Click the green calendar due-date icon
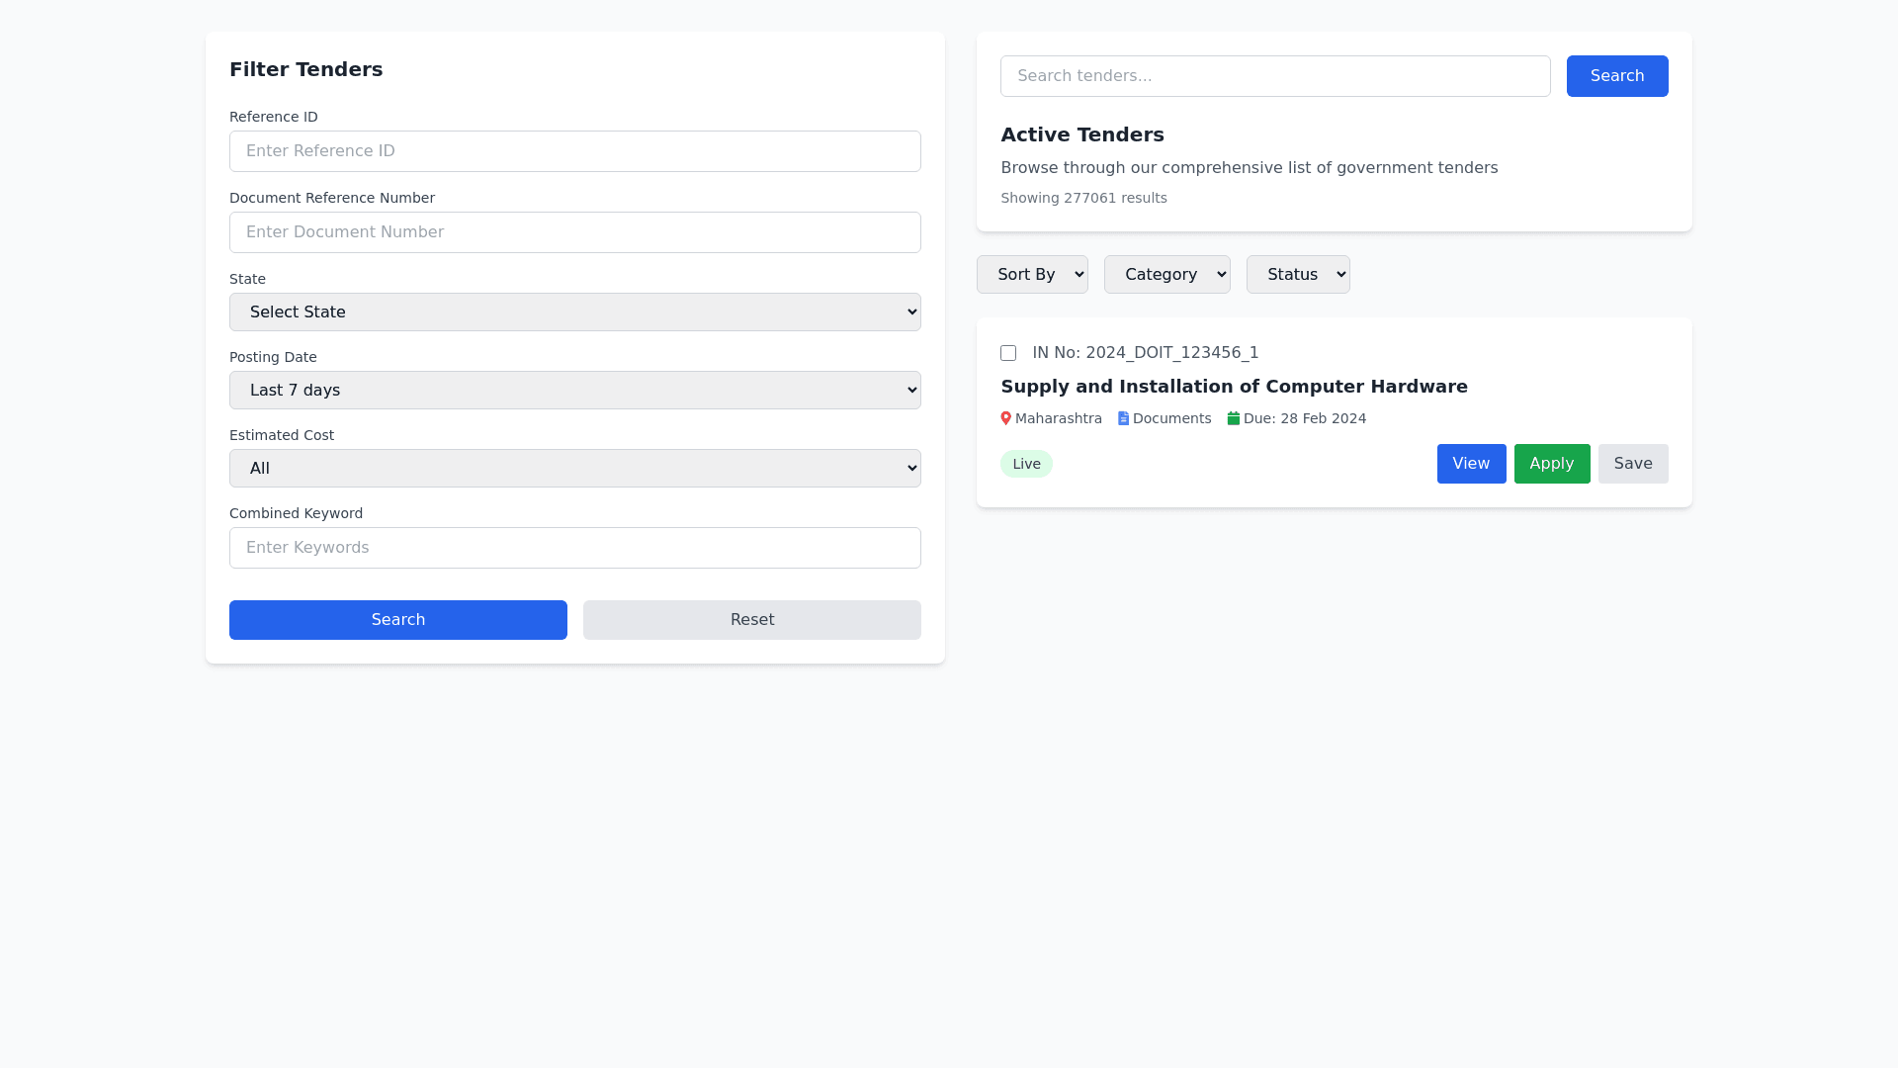 tap(1233, 418)
